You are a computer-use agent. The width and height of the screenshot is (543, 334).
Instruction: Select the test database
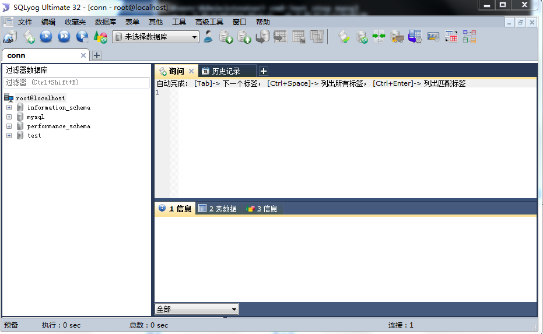tap(34, 136)
